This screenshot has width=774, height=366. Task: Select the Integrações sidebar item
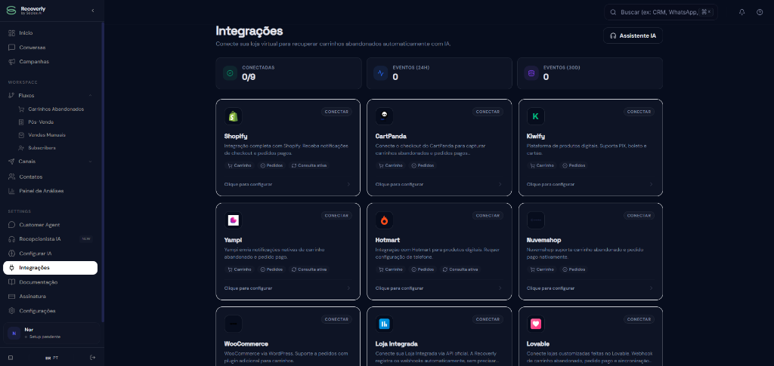tap(51, 267)
